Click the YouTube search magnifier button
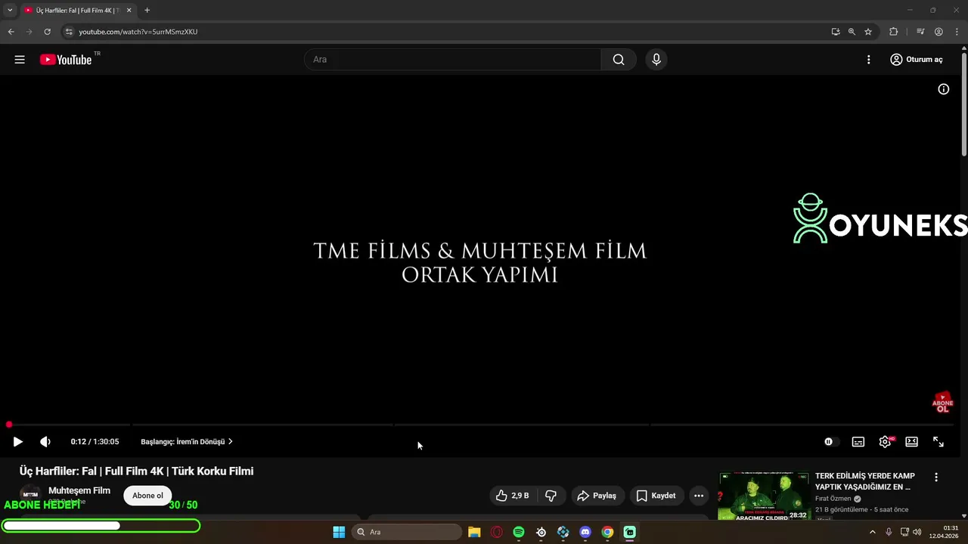The height and width of the screenshot is (544, 968). (619, 60)
